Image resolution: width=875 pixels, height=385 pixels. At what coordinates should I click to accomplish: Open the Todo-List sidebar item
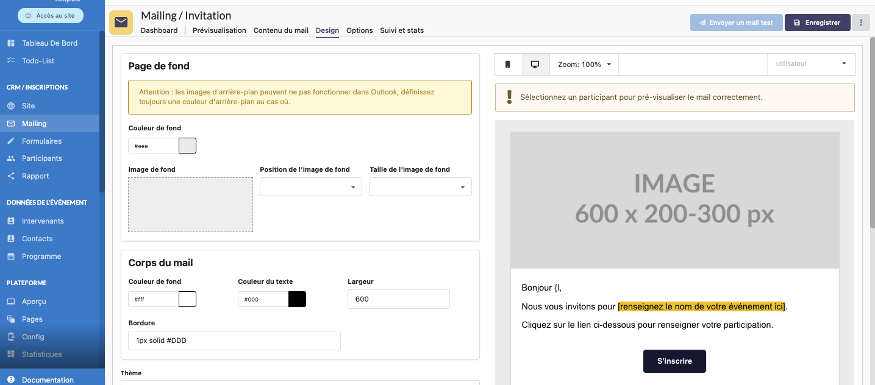tap(38, 61)
